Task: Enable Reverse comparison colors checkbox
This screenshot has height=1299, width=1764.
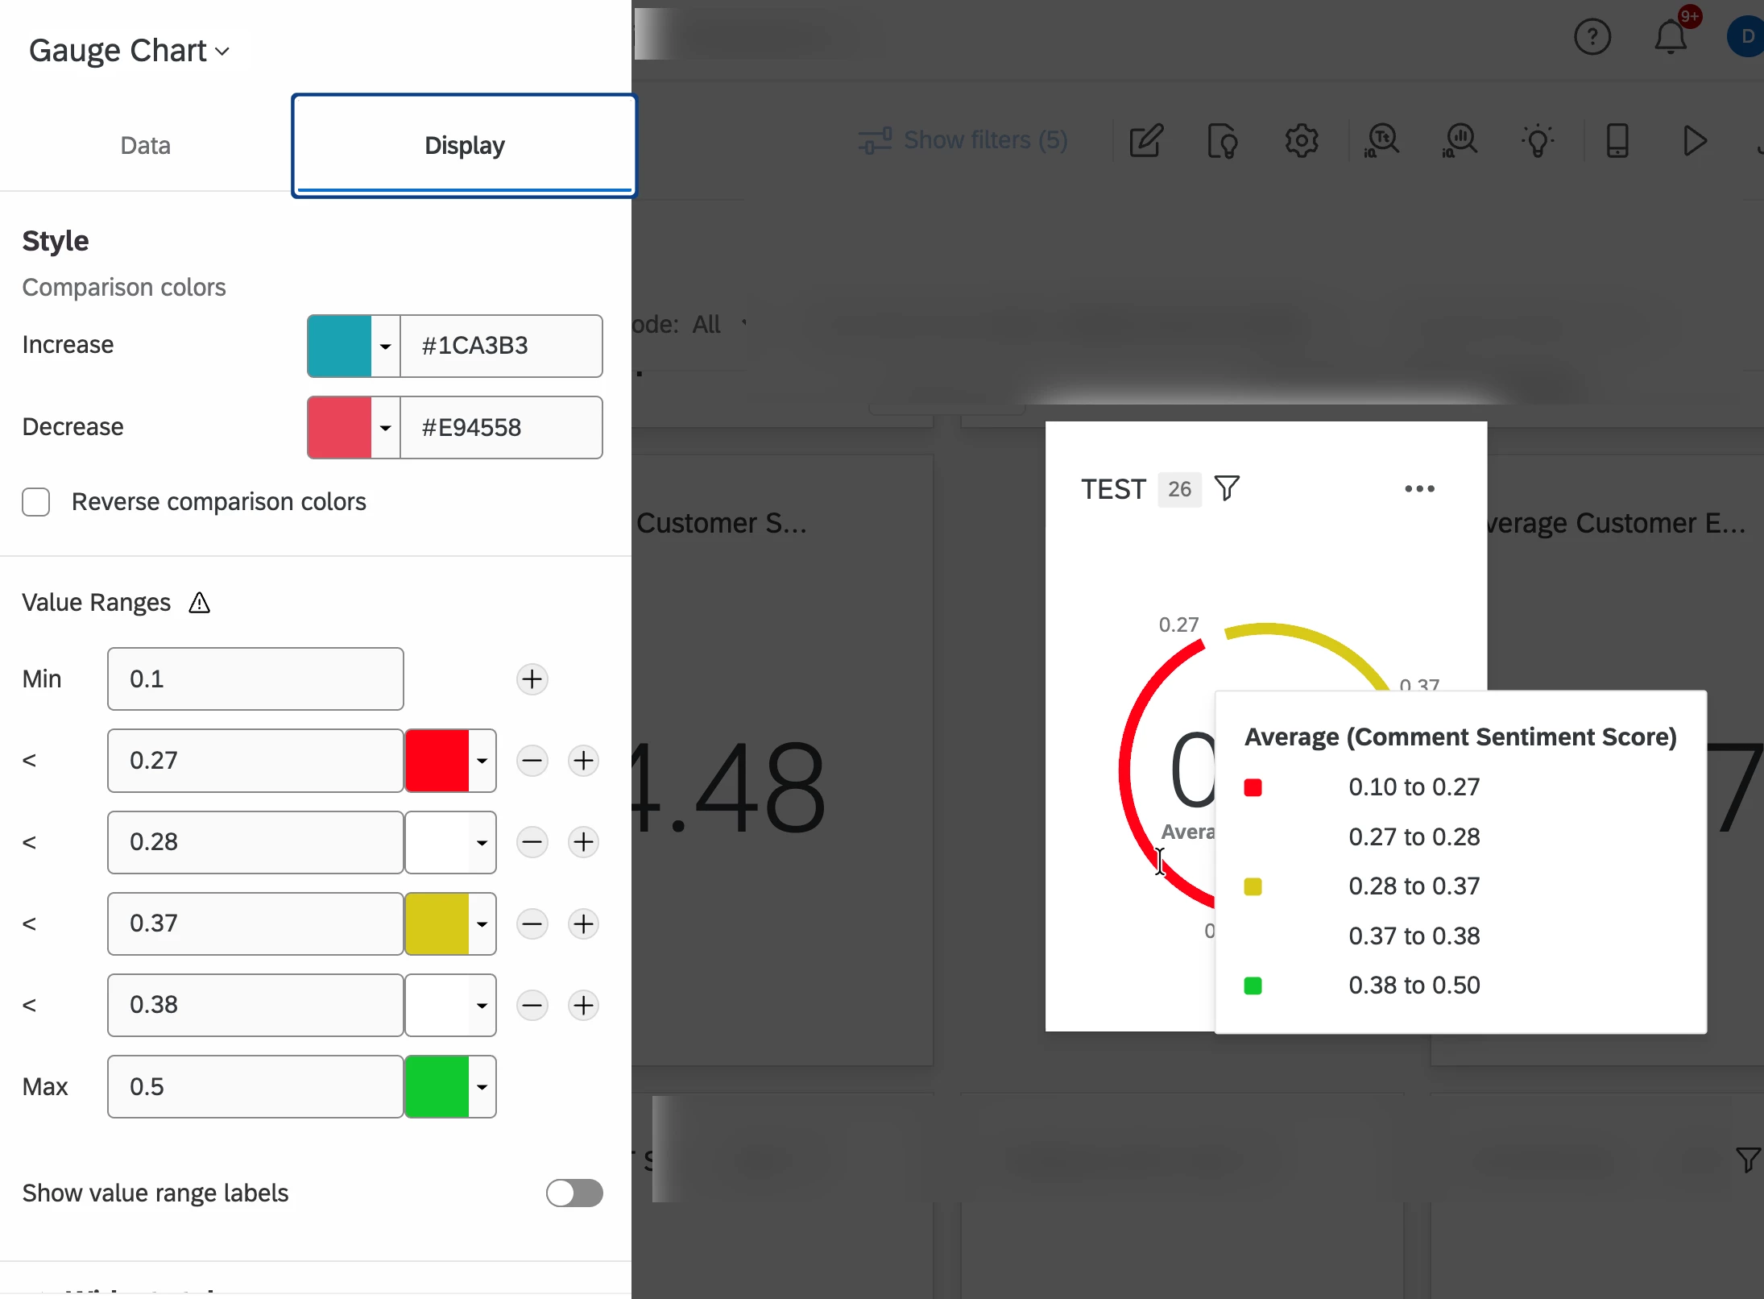Action: [x=36, y=502]
